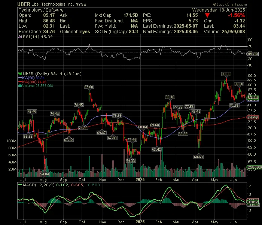Click the EPS value 5.73
This screenshot has height=225, width=262.
pos(193,21)
